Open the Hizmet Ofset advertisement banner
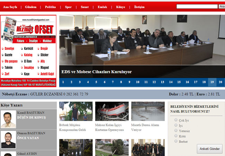Viewport: 225px width, 156px height. [28, 51]
